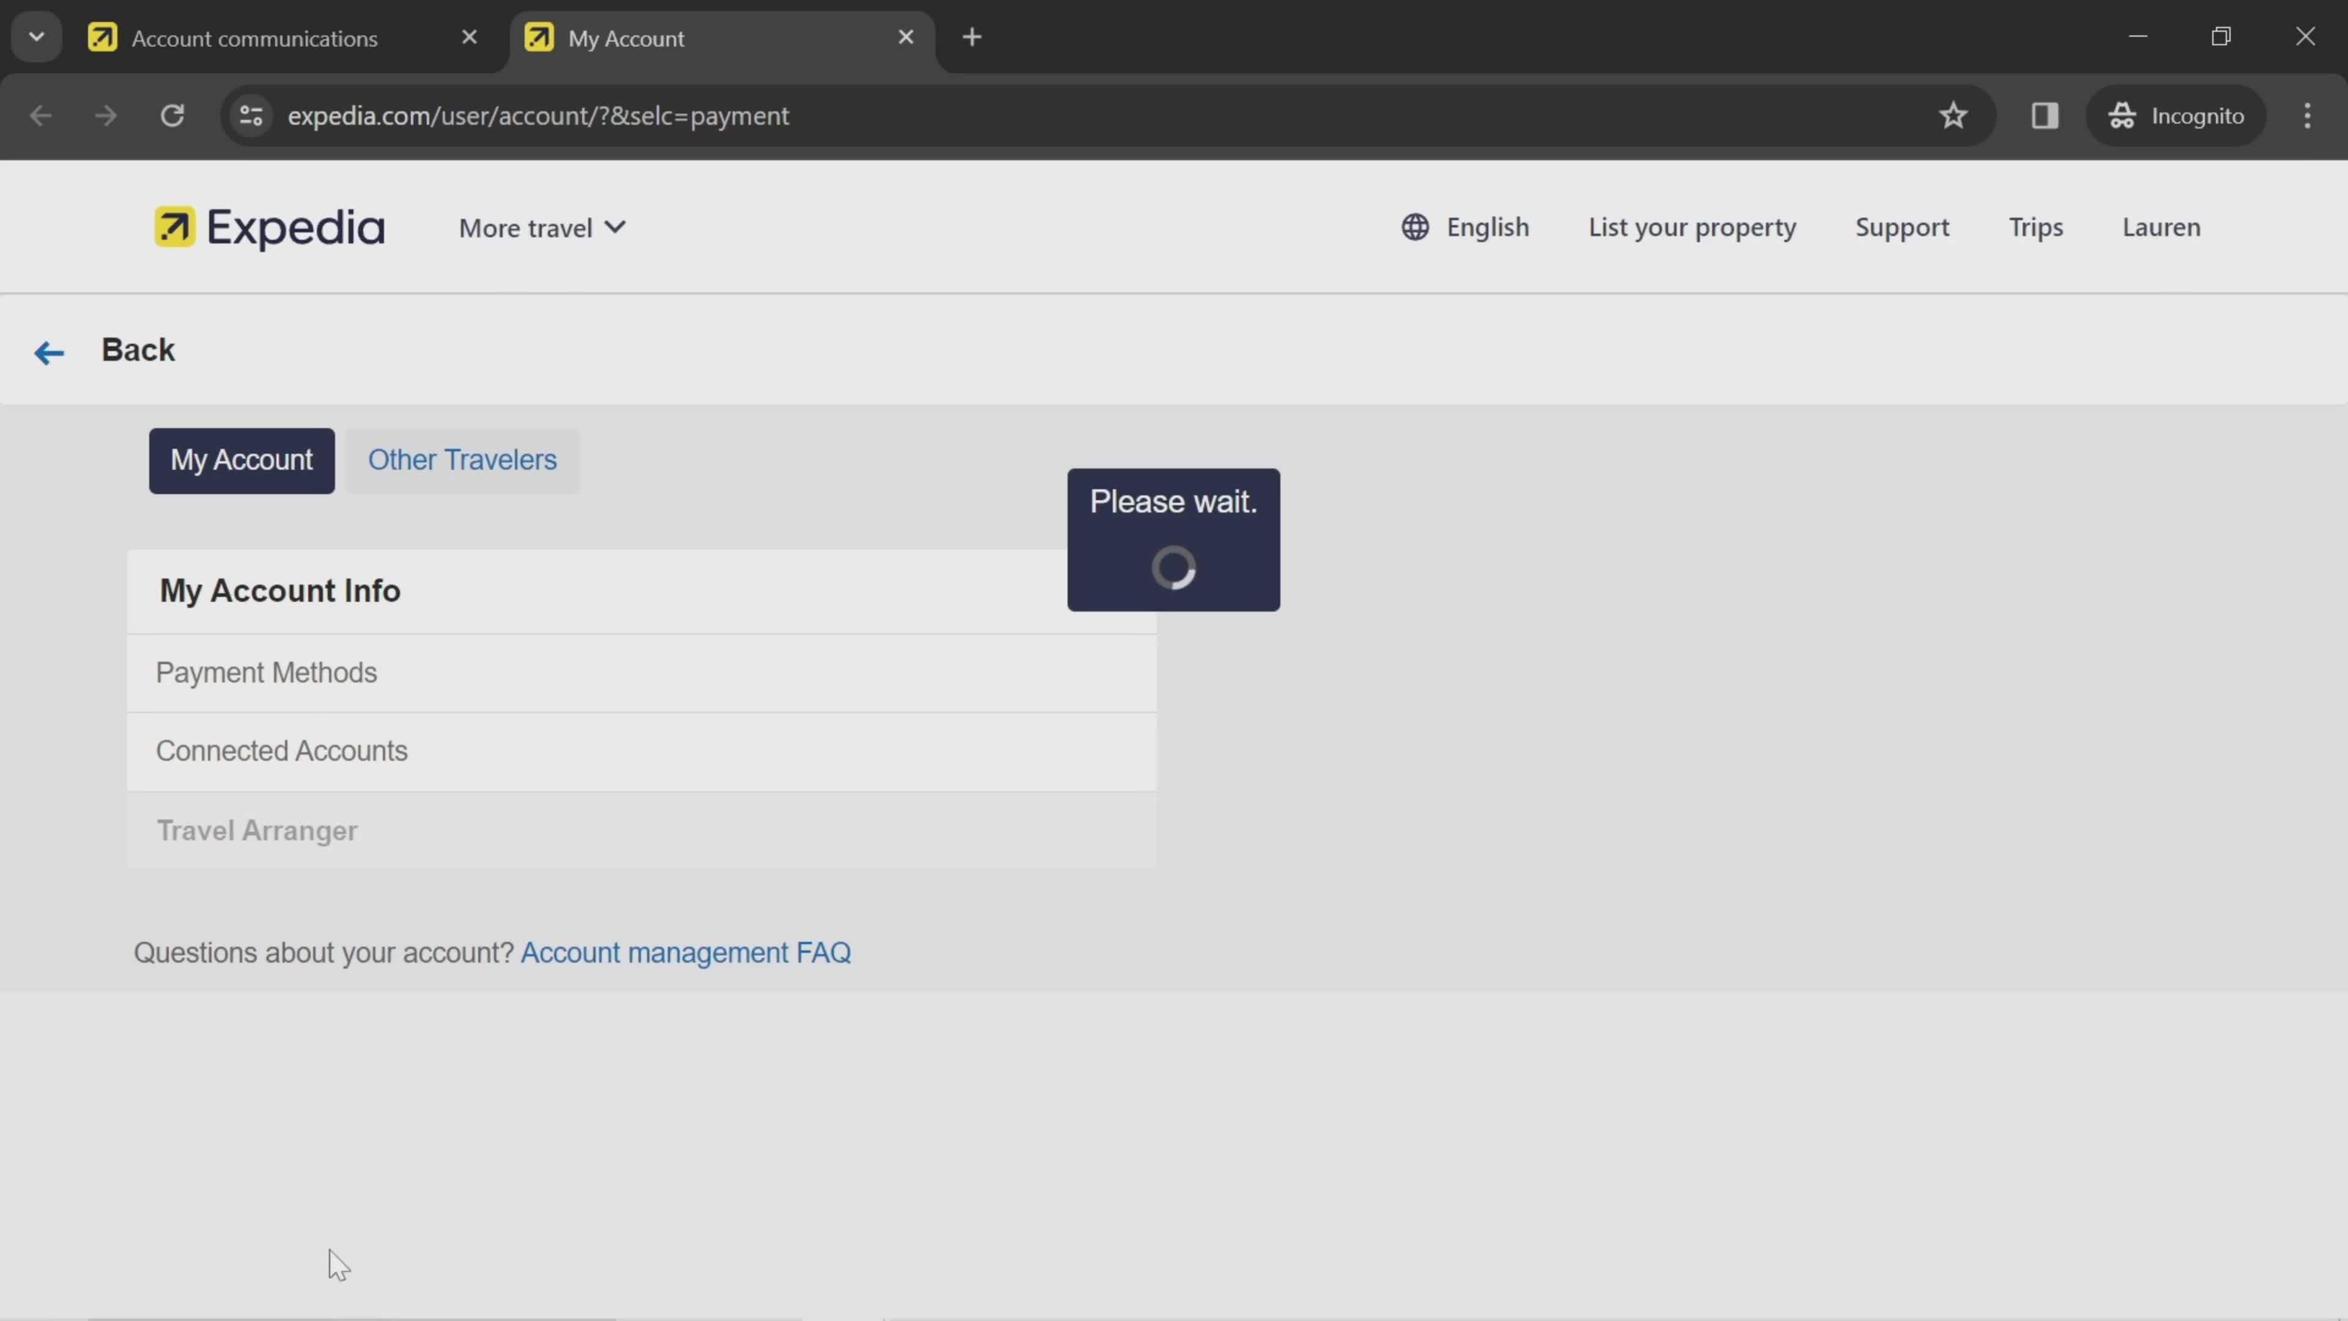Click the browser extensions icon
The height and width of the screenshot is (1321, 2348).
pos(2045,114)
